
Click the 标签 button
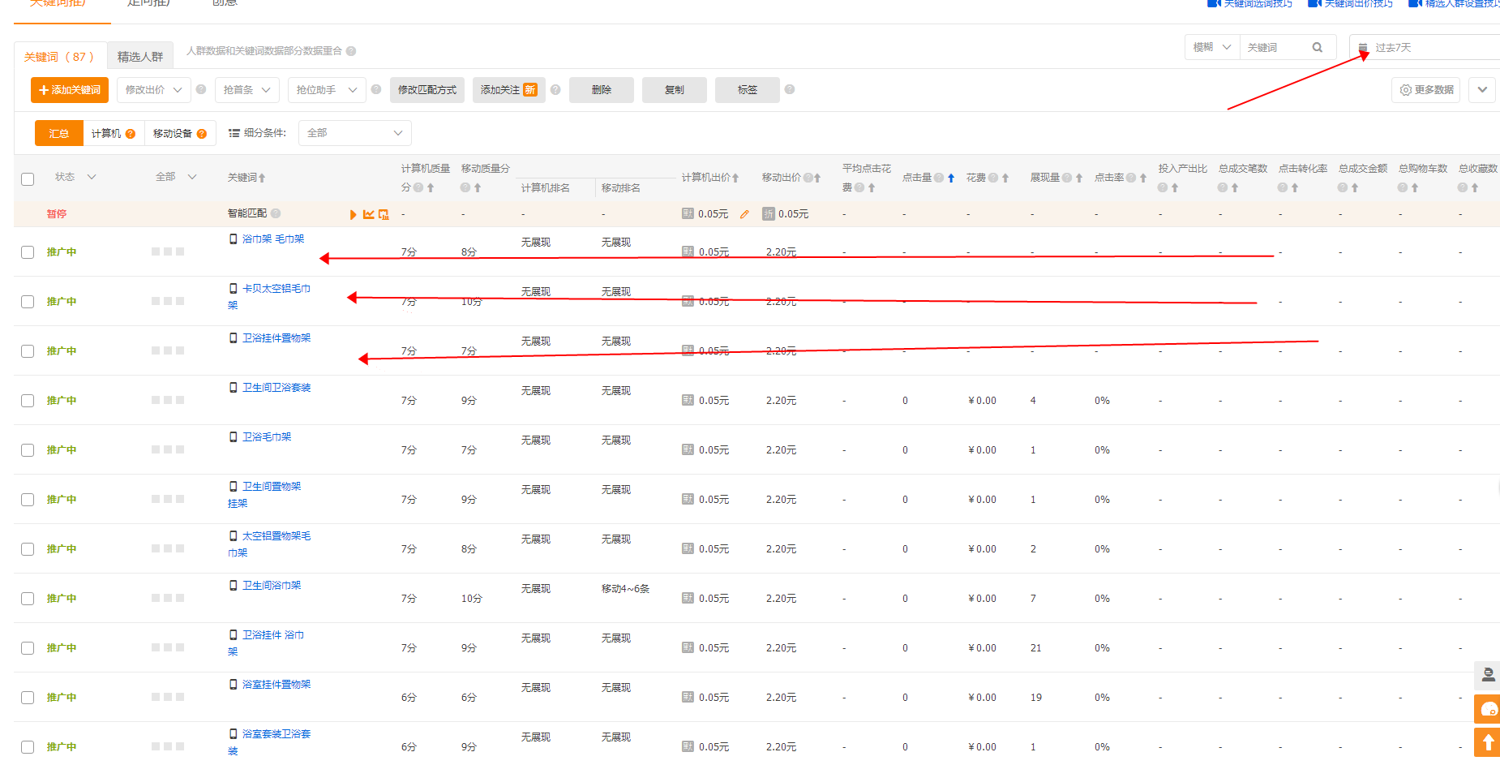pos(748,90)
